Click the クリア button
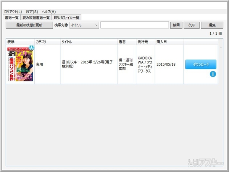The width and height of the screenshot is (229, 172). click(x=192, y=25)
